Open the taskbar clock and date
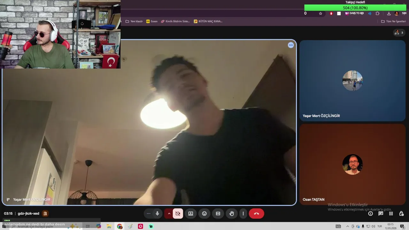409x230 pixels. click(x=390, y=226)
